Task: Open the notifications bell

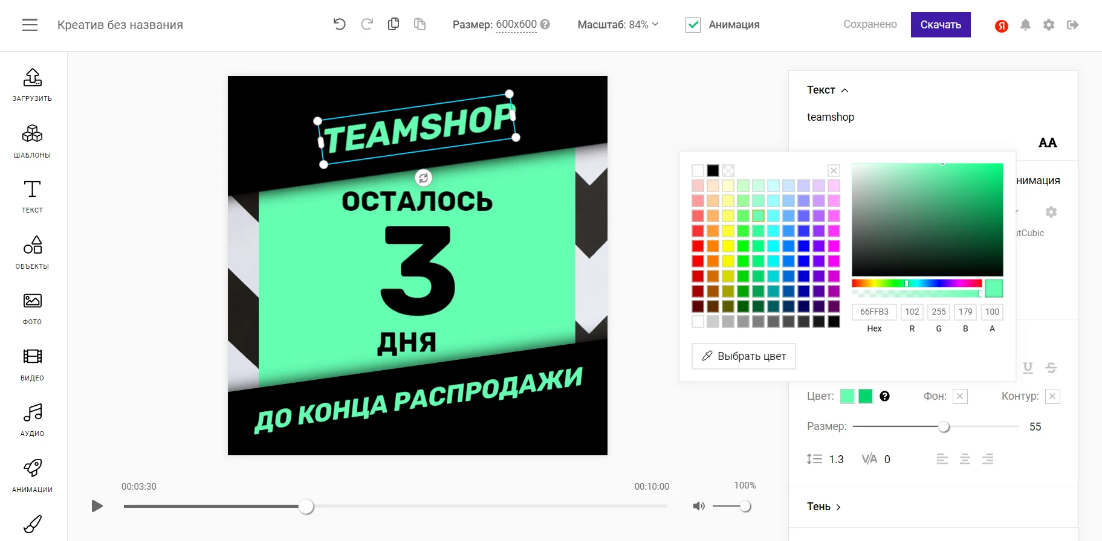Action: [x=1025, y=25]
